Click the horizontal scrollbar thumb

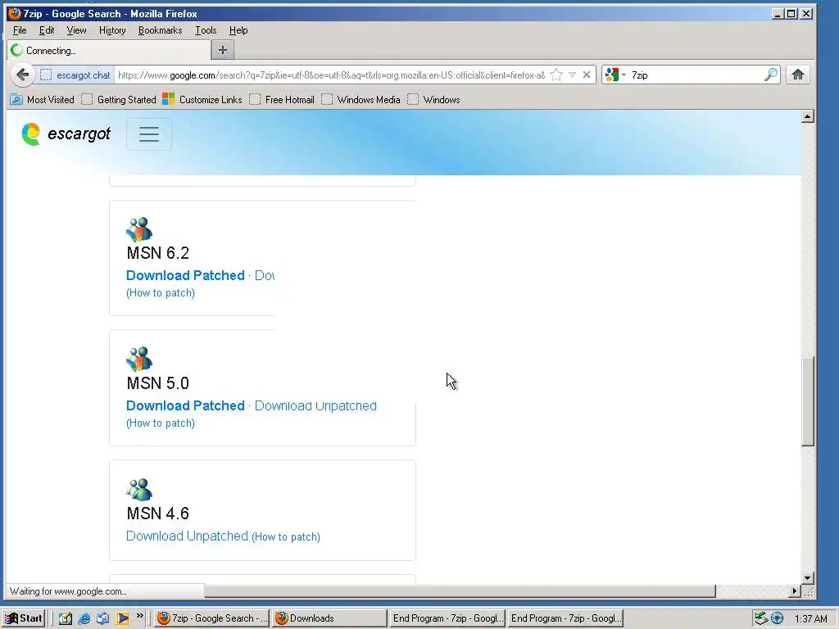[x=460, y=591]
